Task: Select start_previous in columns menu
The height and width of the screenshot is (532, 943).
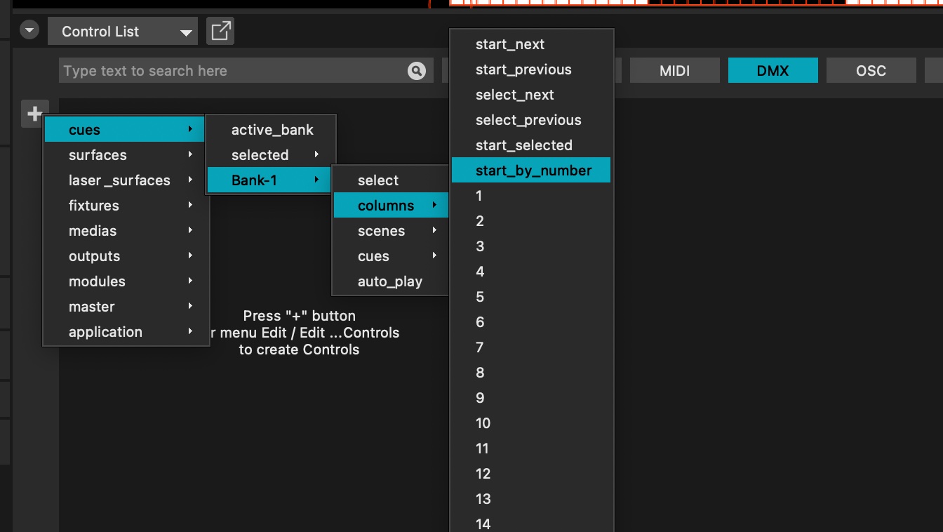Action: click(531, 69)
